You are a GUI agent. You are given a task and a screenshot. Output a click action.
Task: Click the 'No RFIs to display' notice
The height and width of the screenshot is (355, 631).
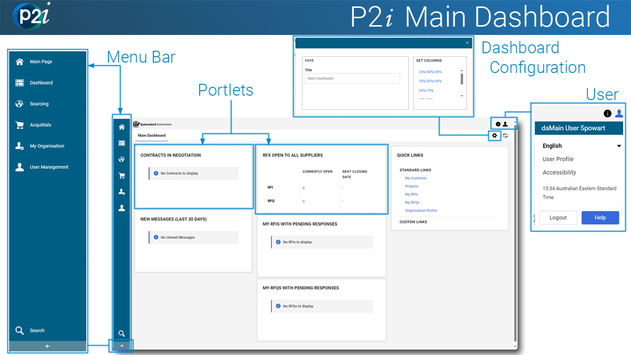coord(321,242)
